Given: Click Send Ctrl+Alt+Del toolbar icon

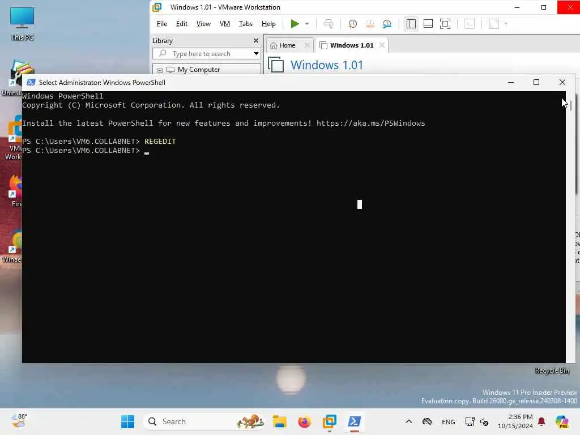Looking at the screenshot, I should 329,24.
